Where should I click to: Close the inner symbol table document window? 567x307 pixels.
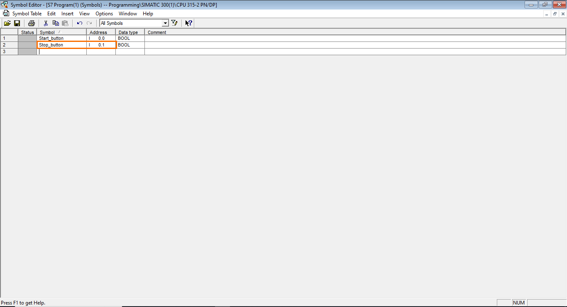pyautogui.click(x=563, y=14)
